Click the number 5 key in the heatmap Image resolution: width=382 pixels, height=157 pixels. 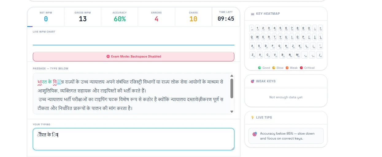tap(280, 28)
